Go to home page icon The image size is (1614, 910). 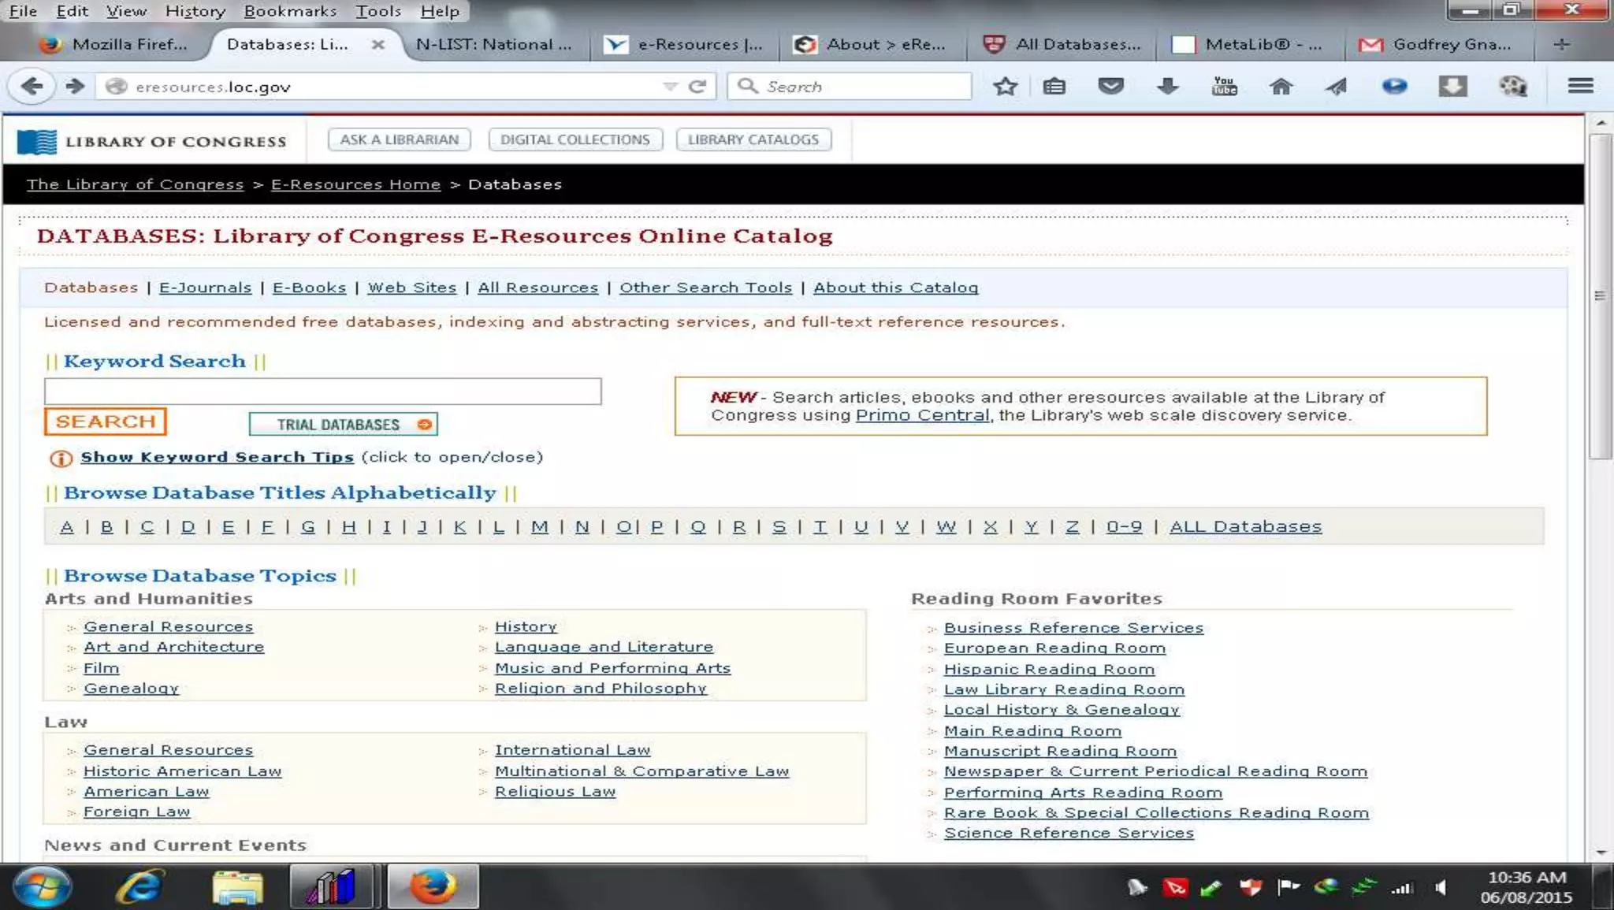[x=1281, y=87]
